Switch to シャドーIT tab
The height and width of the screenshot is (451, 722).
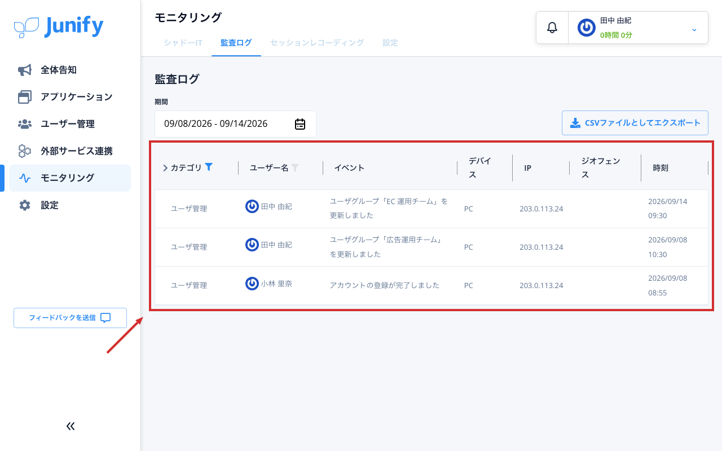183,42
